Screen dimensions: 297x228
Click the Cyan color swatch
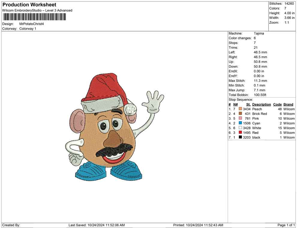[240, 123]
